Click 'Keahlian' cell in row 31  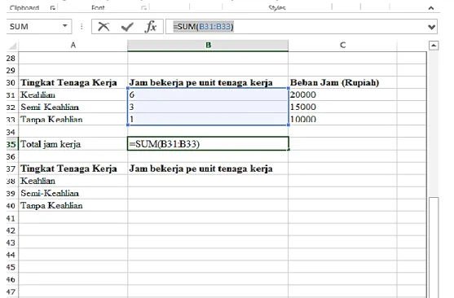(x=73, y=94)
